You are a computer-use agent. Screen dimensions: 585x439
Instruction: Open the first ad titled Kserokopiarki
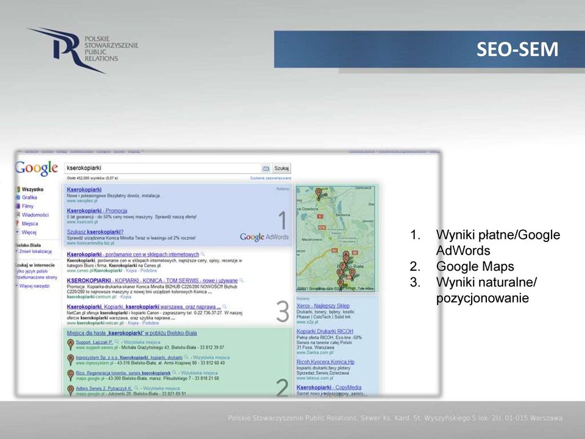(84, 190)
